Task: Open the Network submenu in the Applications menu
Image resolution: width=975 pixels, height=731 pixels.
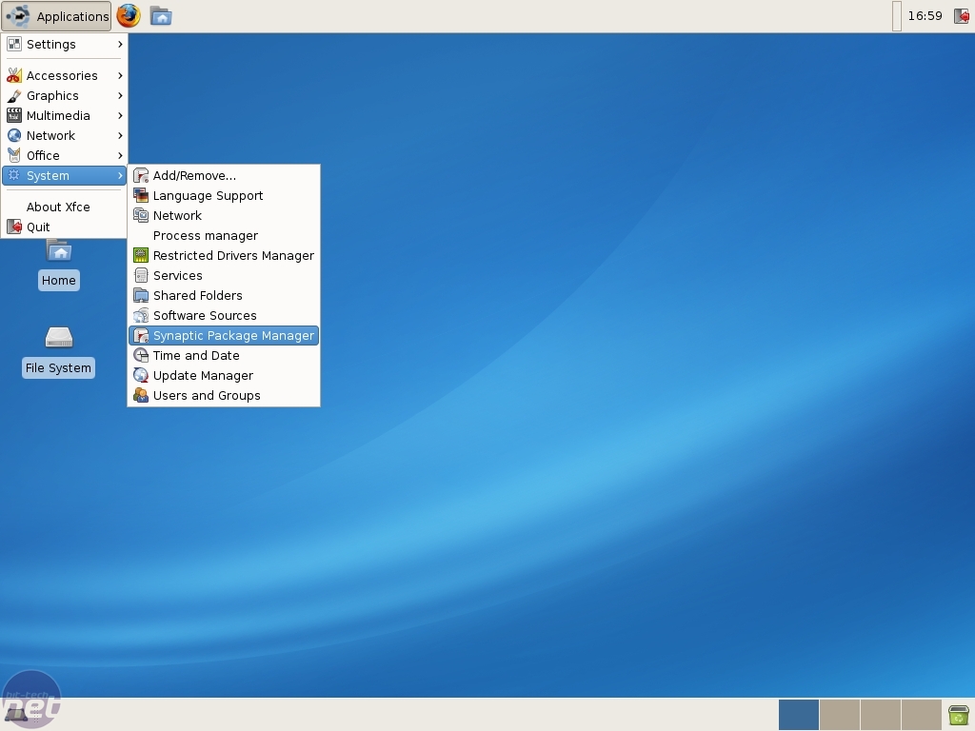Action: coord(64,135)
